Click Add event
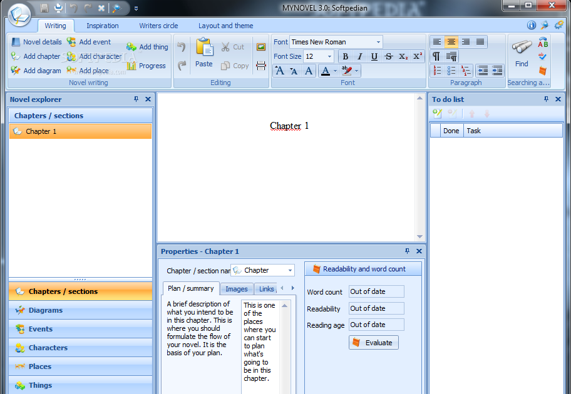Viewport: 571px width, 394px height. [x=89, y=42]
